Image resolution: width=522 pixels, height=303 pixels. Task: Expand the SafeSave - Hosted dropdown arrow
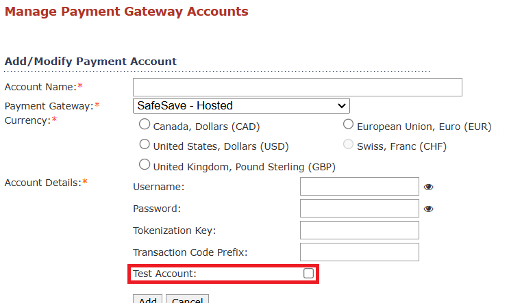pyautogui.click(x=342, y=106)
